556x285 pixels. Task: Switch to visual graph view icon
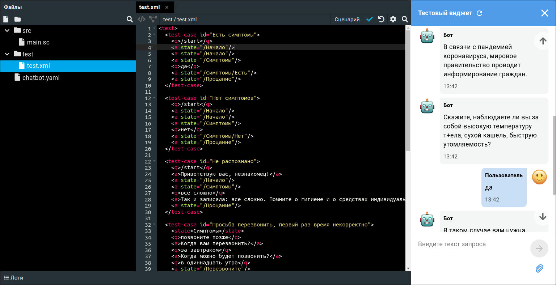[153, 19]
